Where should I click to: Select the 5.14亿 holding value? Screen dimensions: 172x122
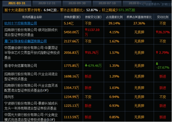point(69,23)
